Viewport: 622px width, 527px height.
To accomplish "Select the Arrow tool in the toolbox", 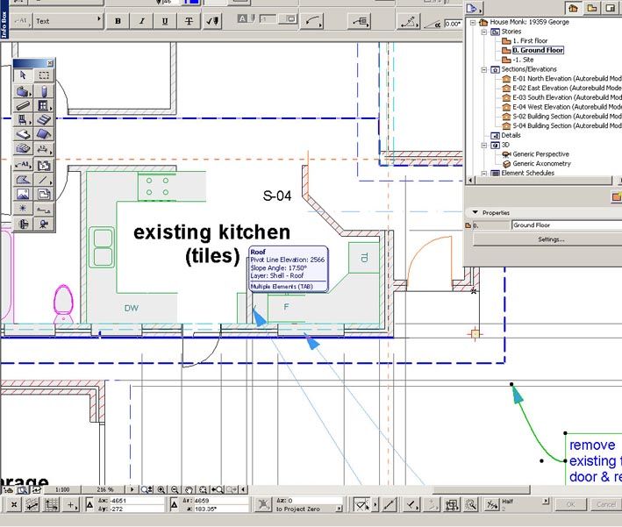I will click(x=23, y=75).
